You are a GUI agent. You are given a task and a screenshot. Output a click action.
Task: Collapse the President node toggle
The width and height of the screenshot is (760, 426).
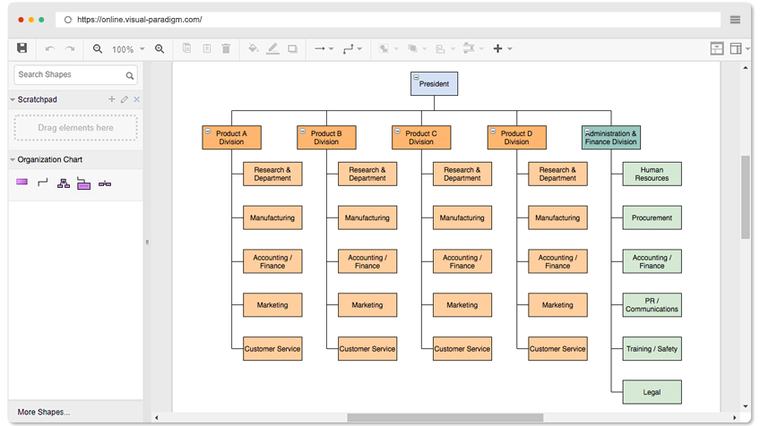pos(416,77)
